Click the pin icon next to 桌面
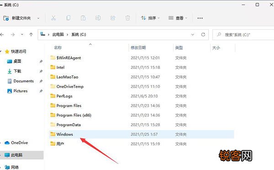The width and height of the screenshot is (274, 170). tap(41, 62)
